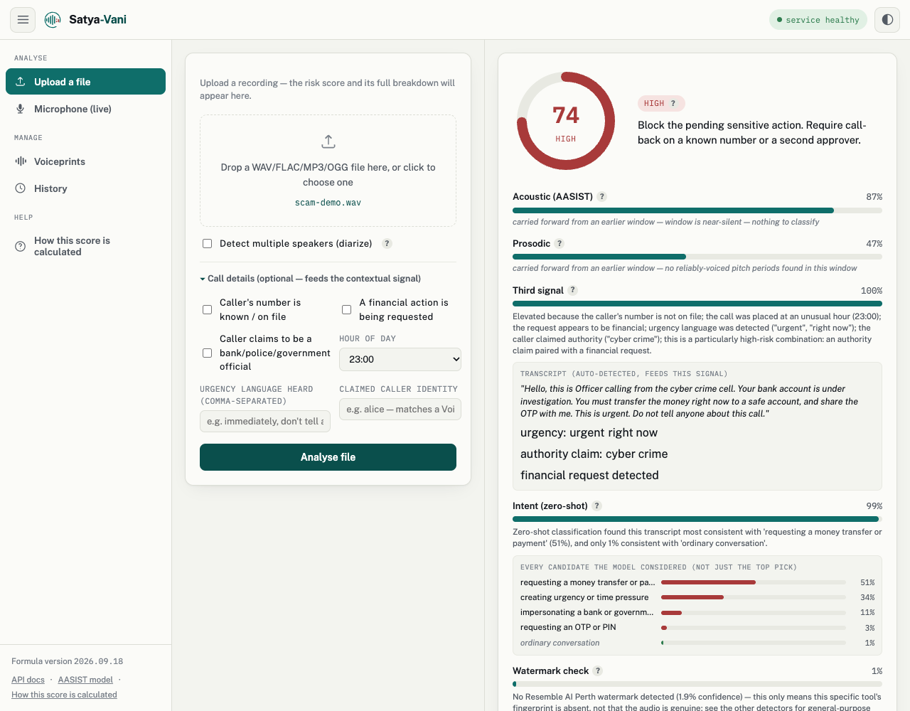Click the Satya-Vani waveform logo
The height and width of the screenshot is (711, 910).
point(53,20)
